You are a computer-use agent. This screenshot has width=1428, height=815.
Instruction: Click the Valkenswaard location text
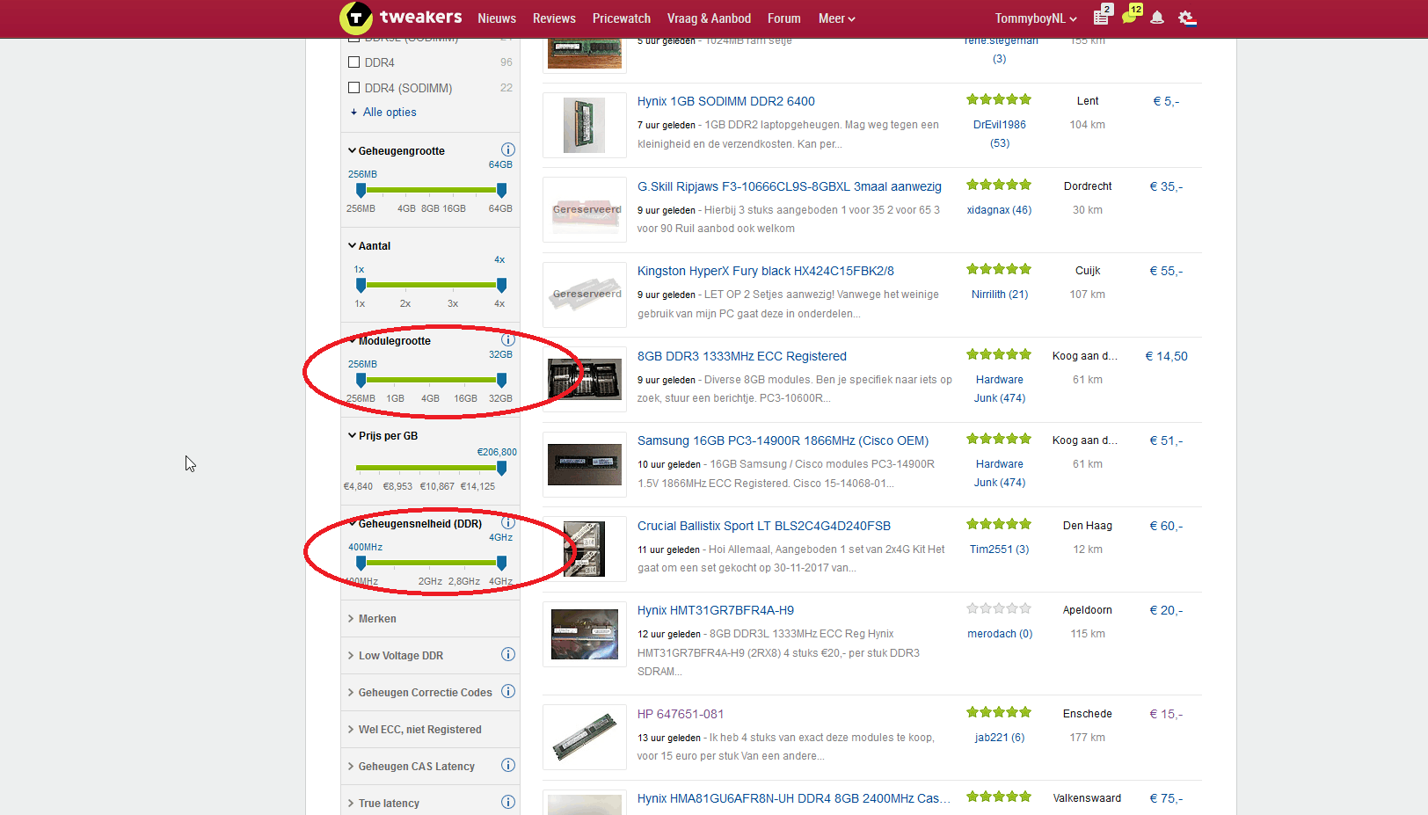[x=1087, y=798]
